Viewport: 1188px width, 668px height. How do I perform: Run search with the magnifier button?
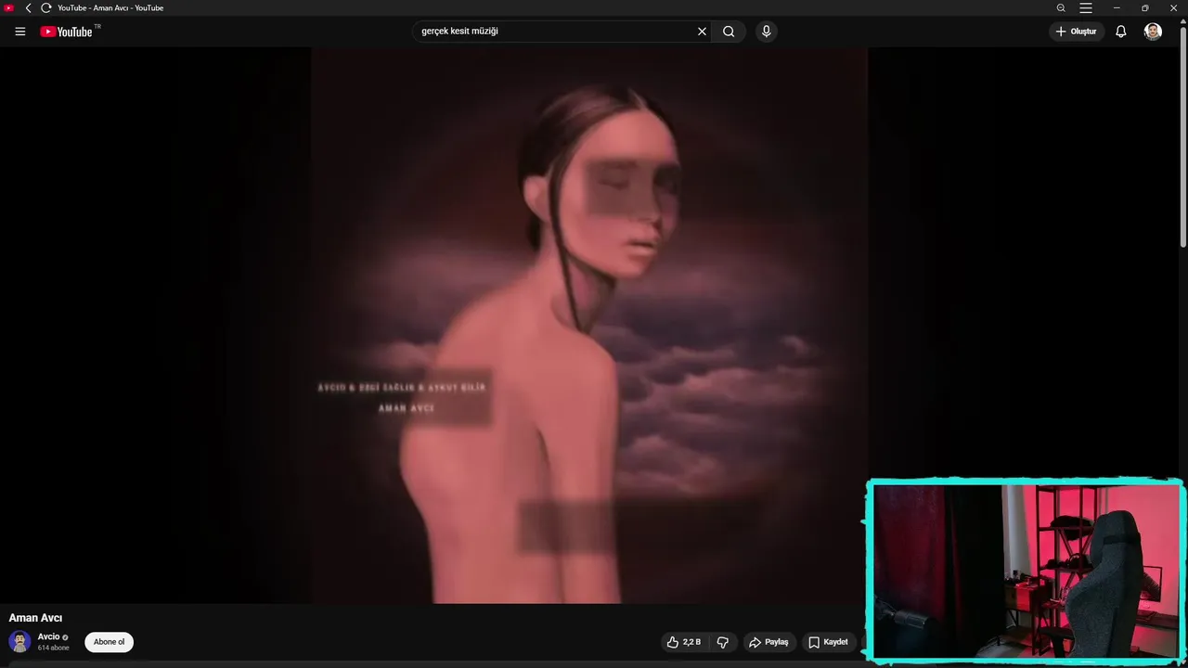[729, 32]
